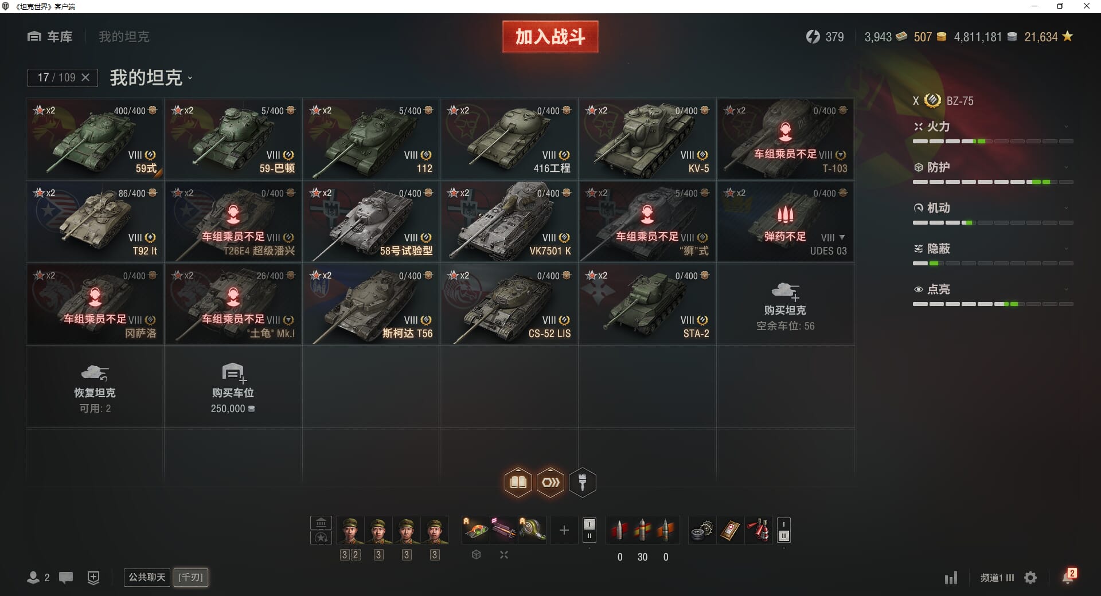Click the fire extinguisher consumable icon

(x=758, y=530)
